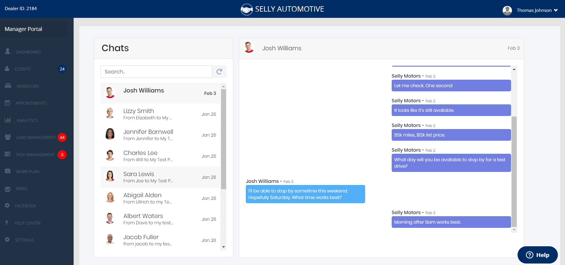Open the Abigail Alden chat name
Image resolution: width=565 pixels, height=265 pixels.
[143, 195]
